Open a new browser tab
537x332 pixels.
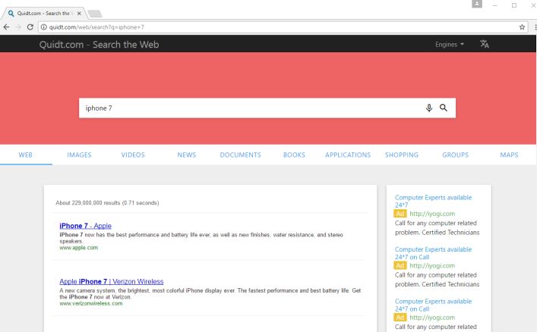pos(95,14)
